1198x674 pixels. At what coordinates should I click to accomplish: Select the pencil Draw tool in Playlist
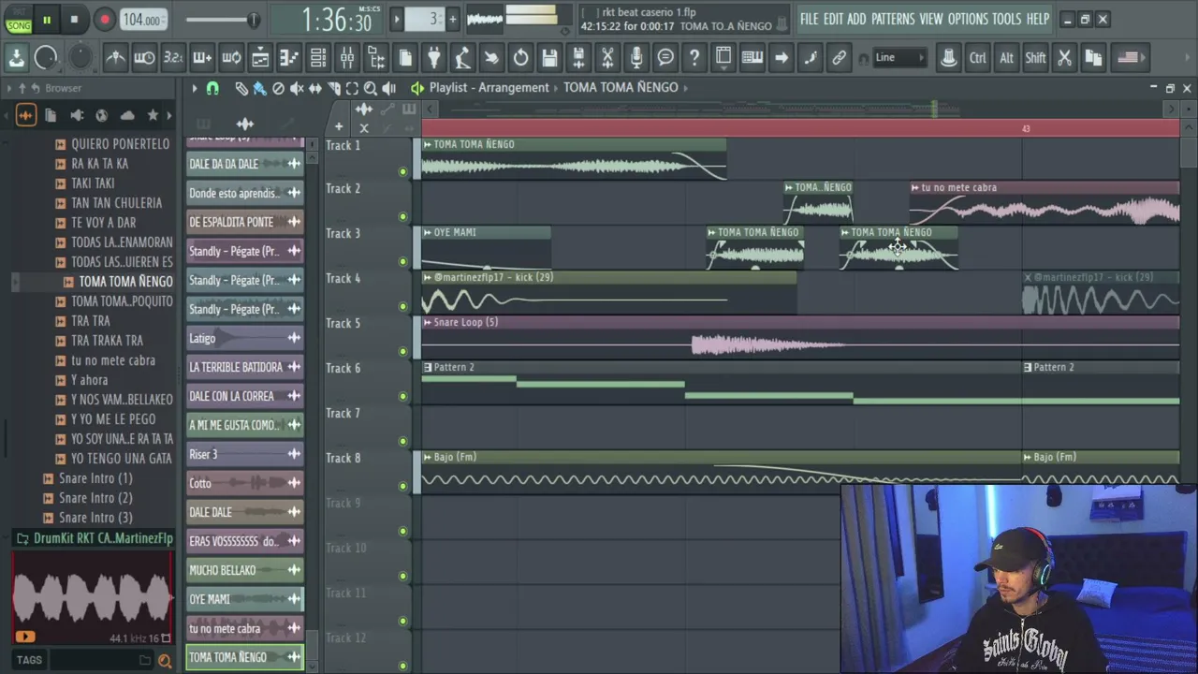pos(241,89)
